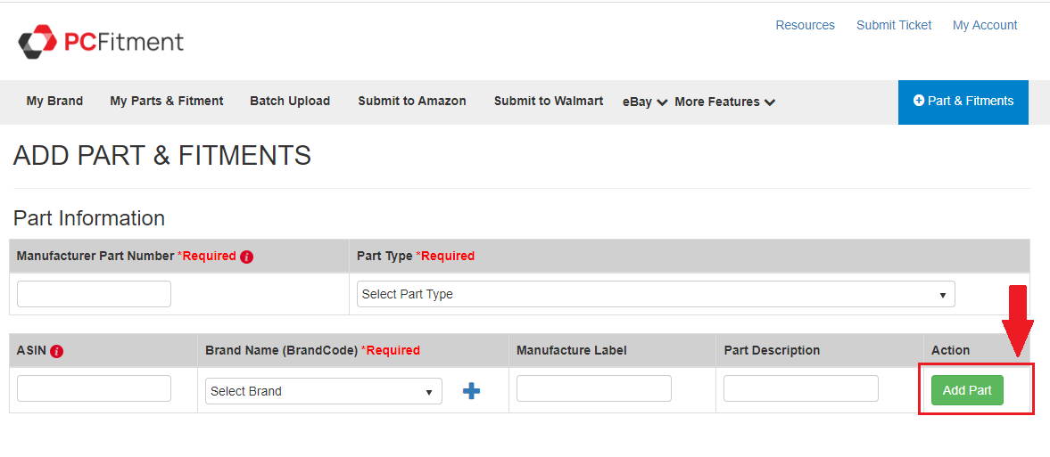The height and width of the screenshot is (457, 1050).
Task: Select Batch Upload in navigation
Action: point(290,102)
